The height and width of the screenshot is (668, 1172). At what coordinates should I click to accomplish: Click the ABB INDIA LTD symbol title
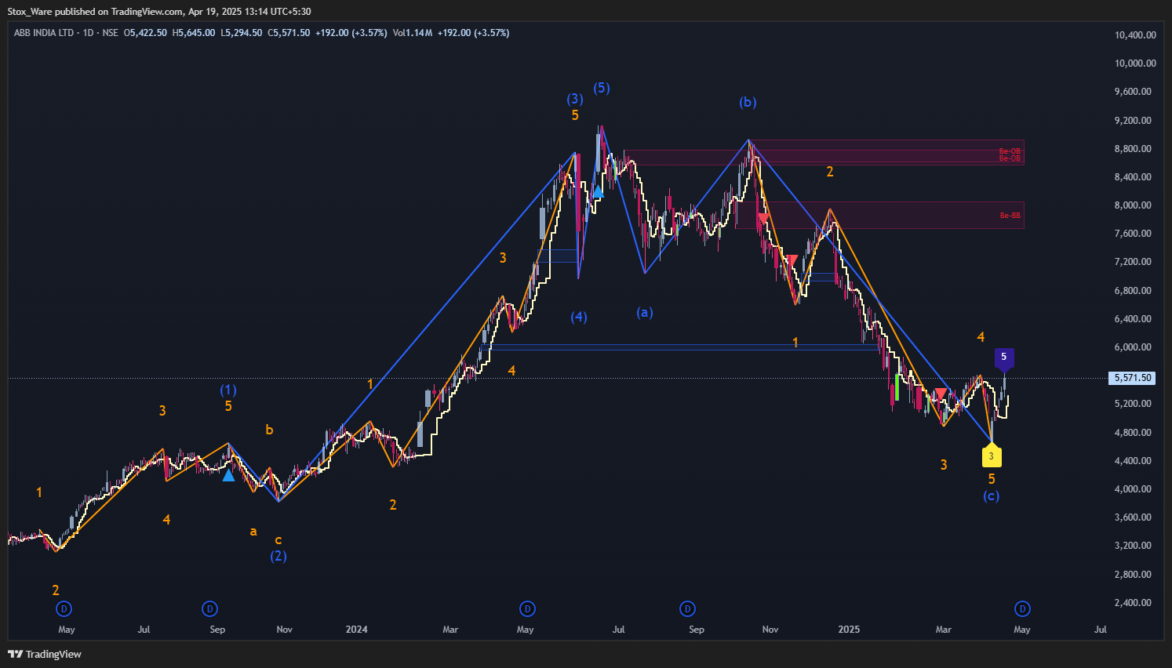(44, 33)
